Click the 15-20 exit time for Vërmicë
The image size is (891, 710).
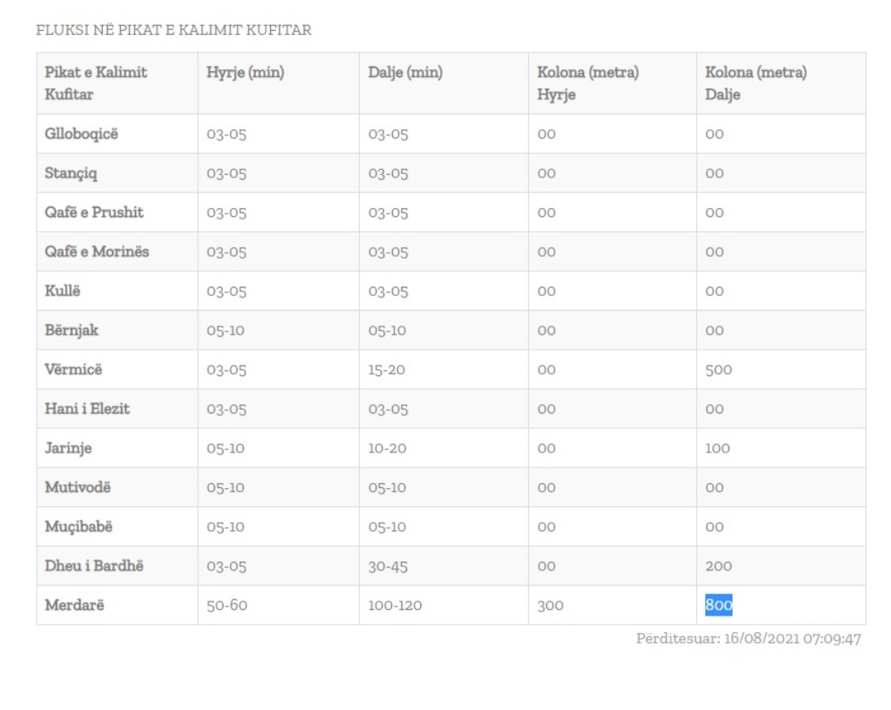[386, 370]
